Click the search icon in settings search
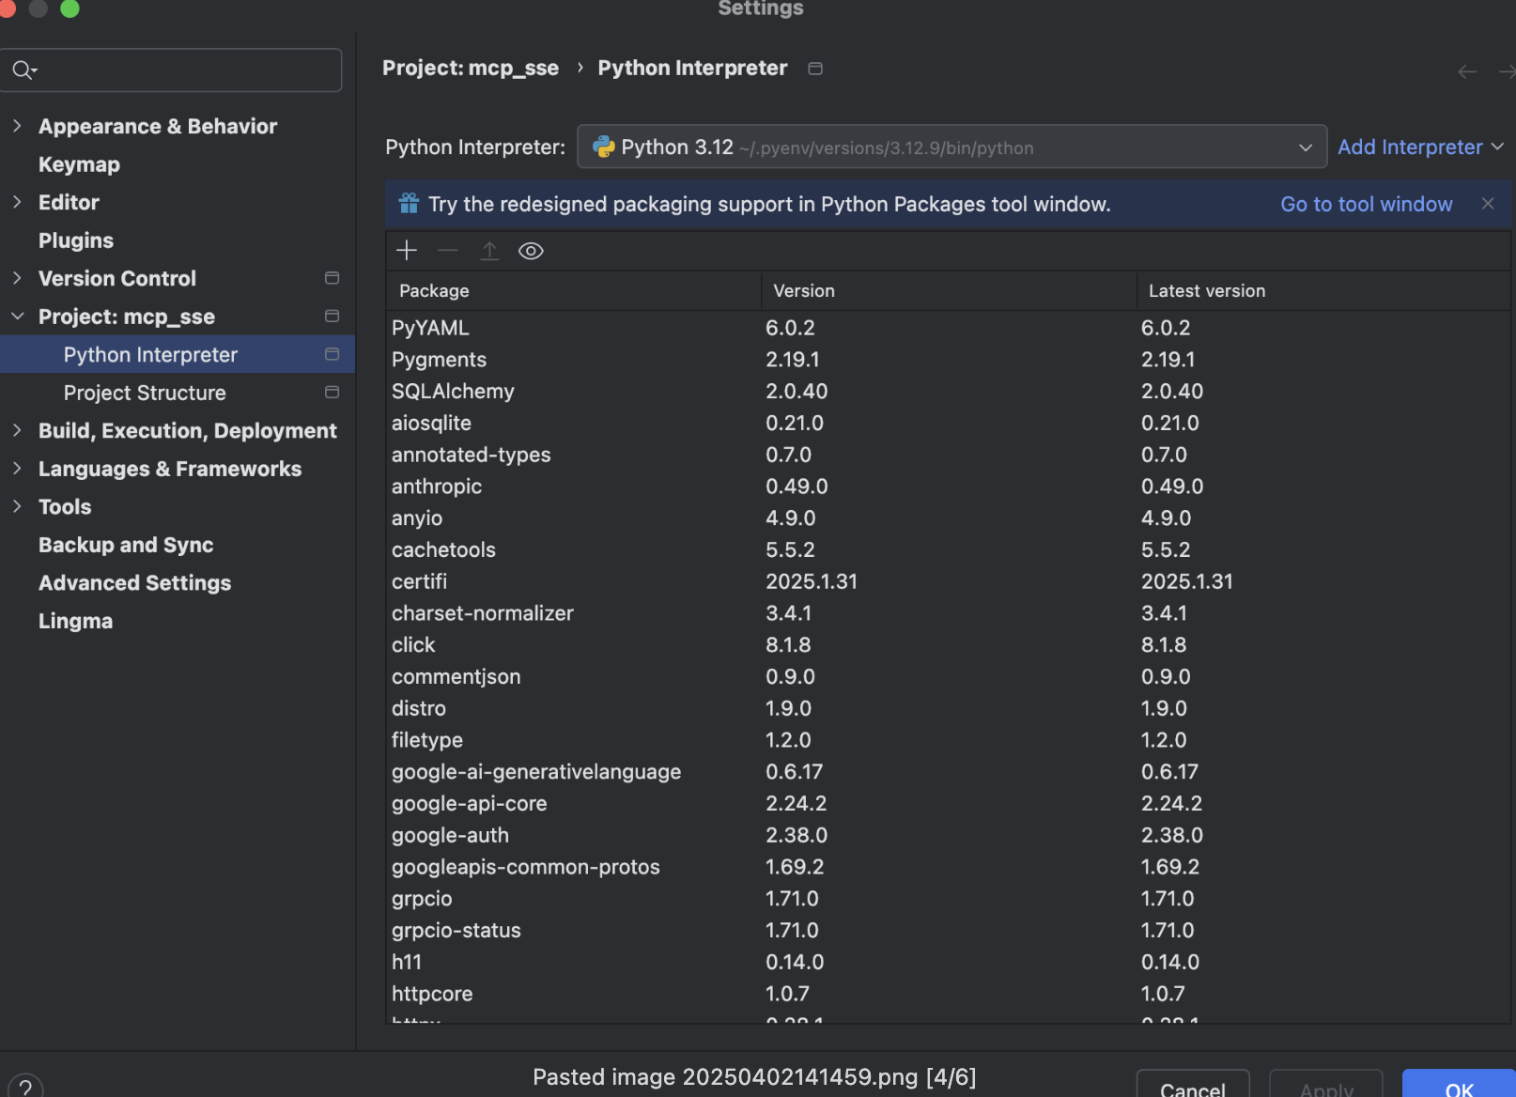 [23, 70]
